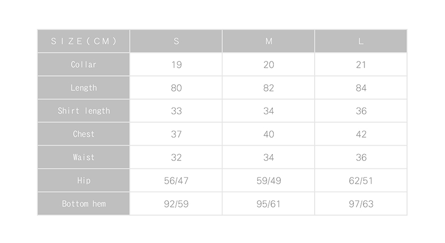Screen dimensions: 445x243
Task: Select the Hip row label
Action: (x=84, y=181)
